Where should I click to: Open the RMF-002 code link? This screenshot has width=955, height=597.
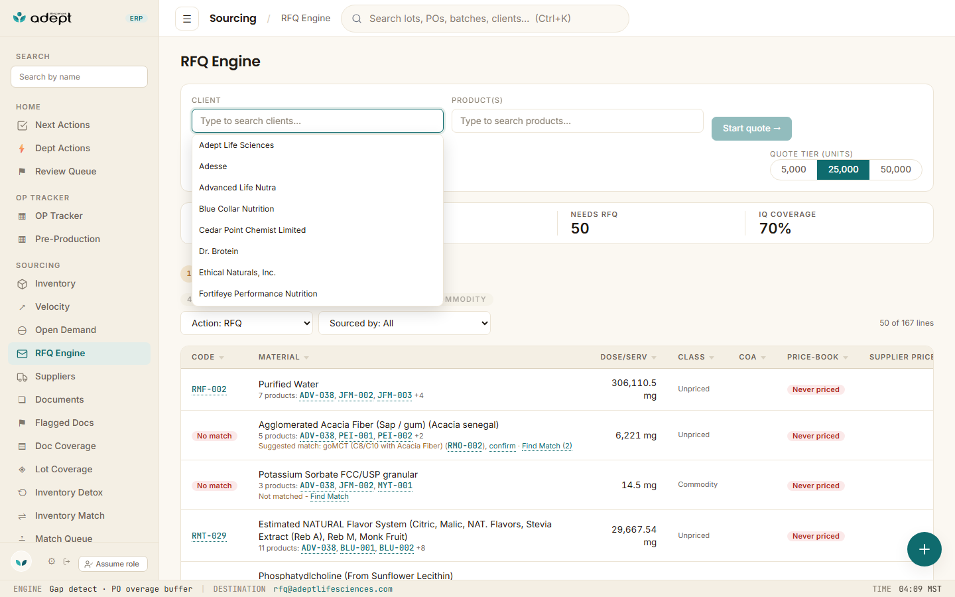209,389
